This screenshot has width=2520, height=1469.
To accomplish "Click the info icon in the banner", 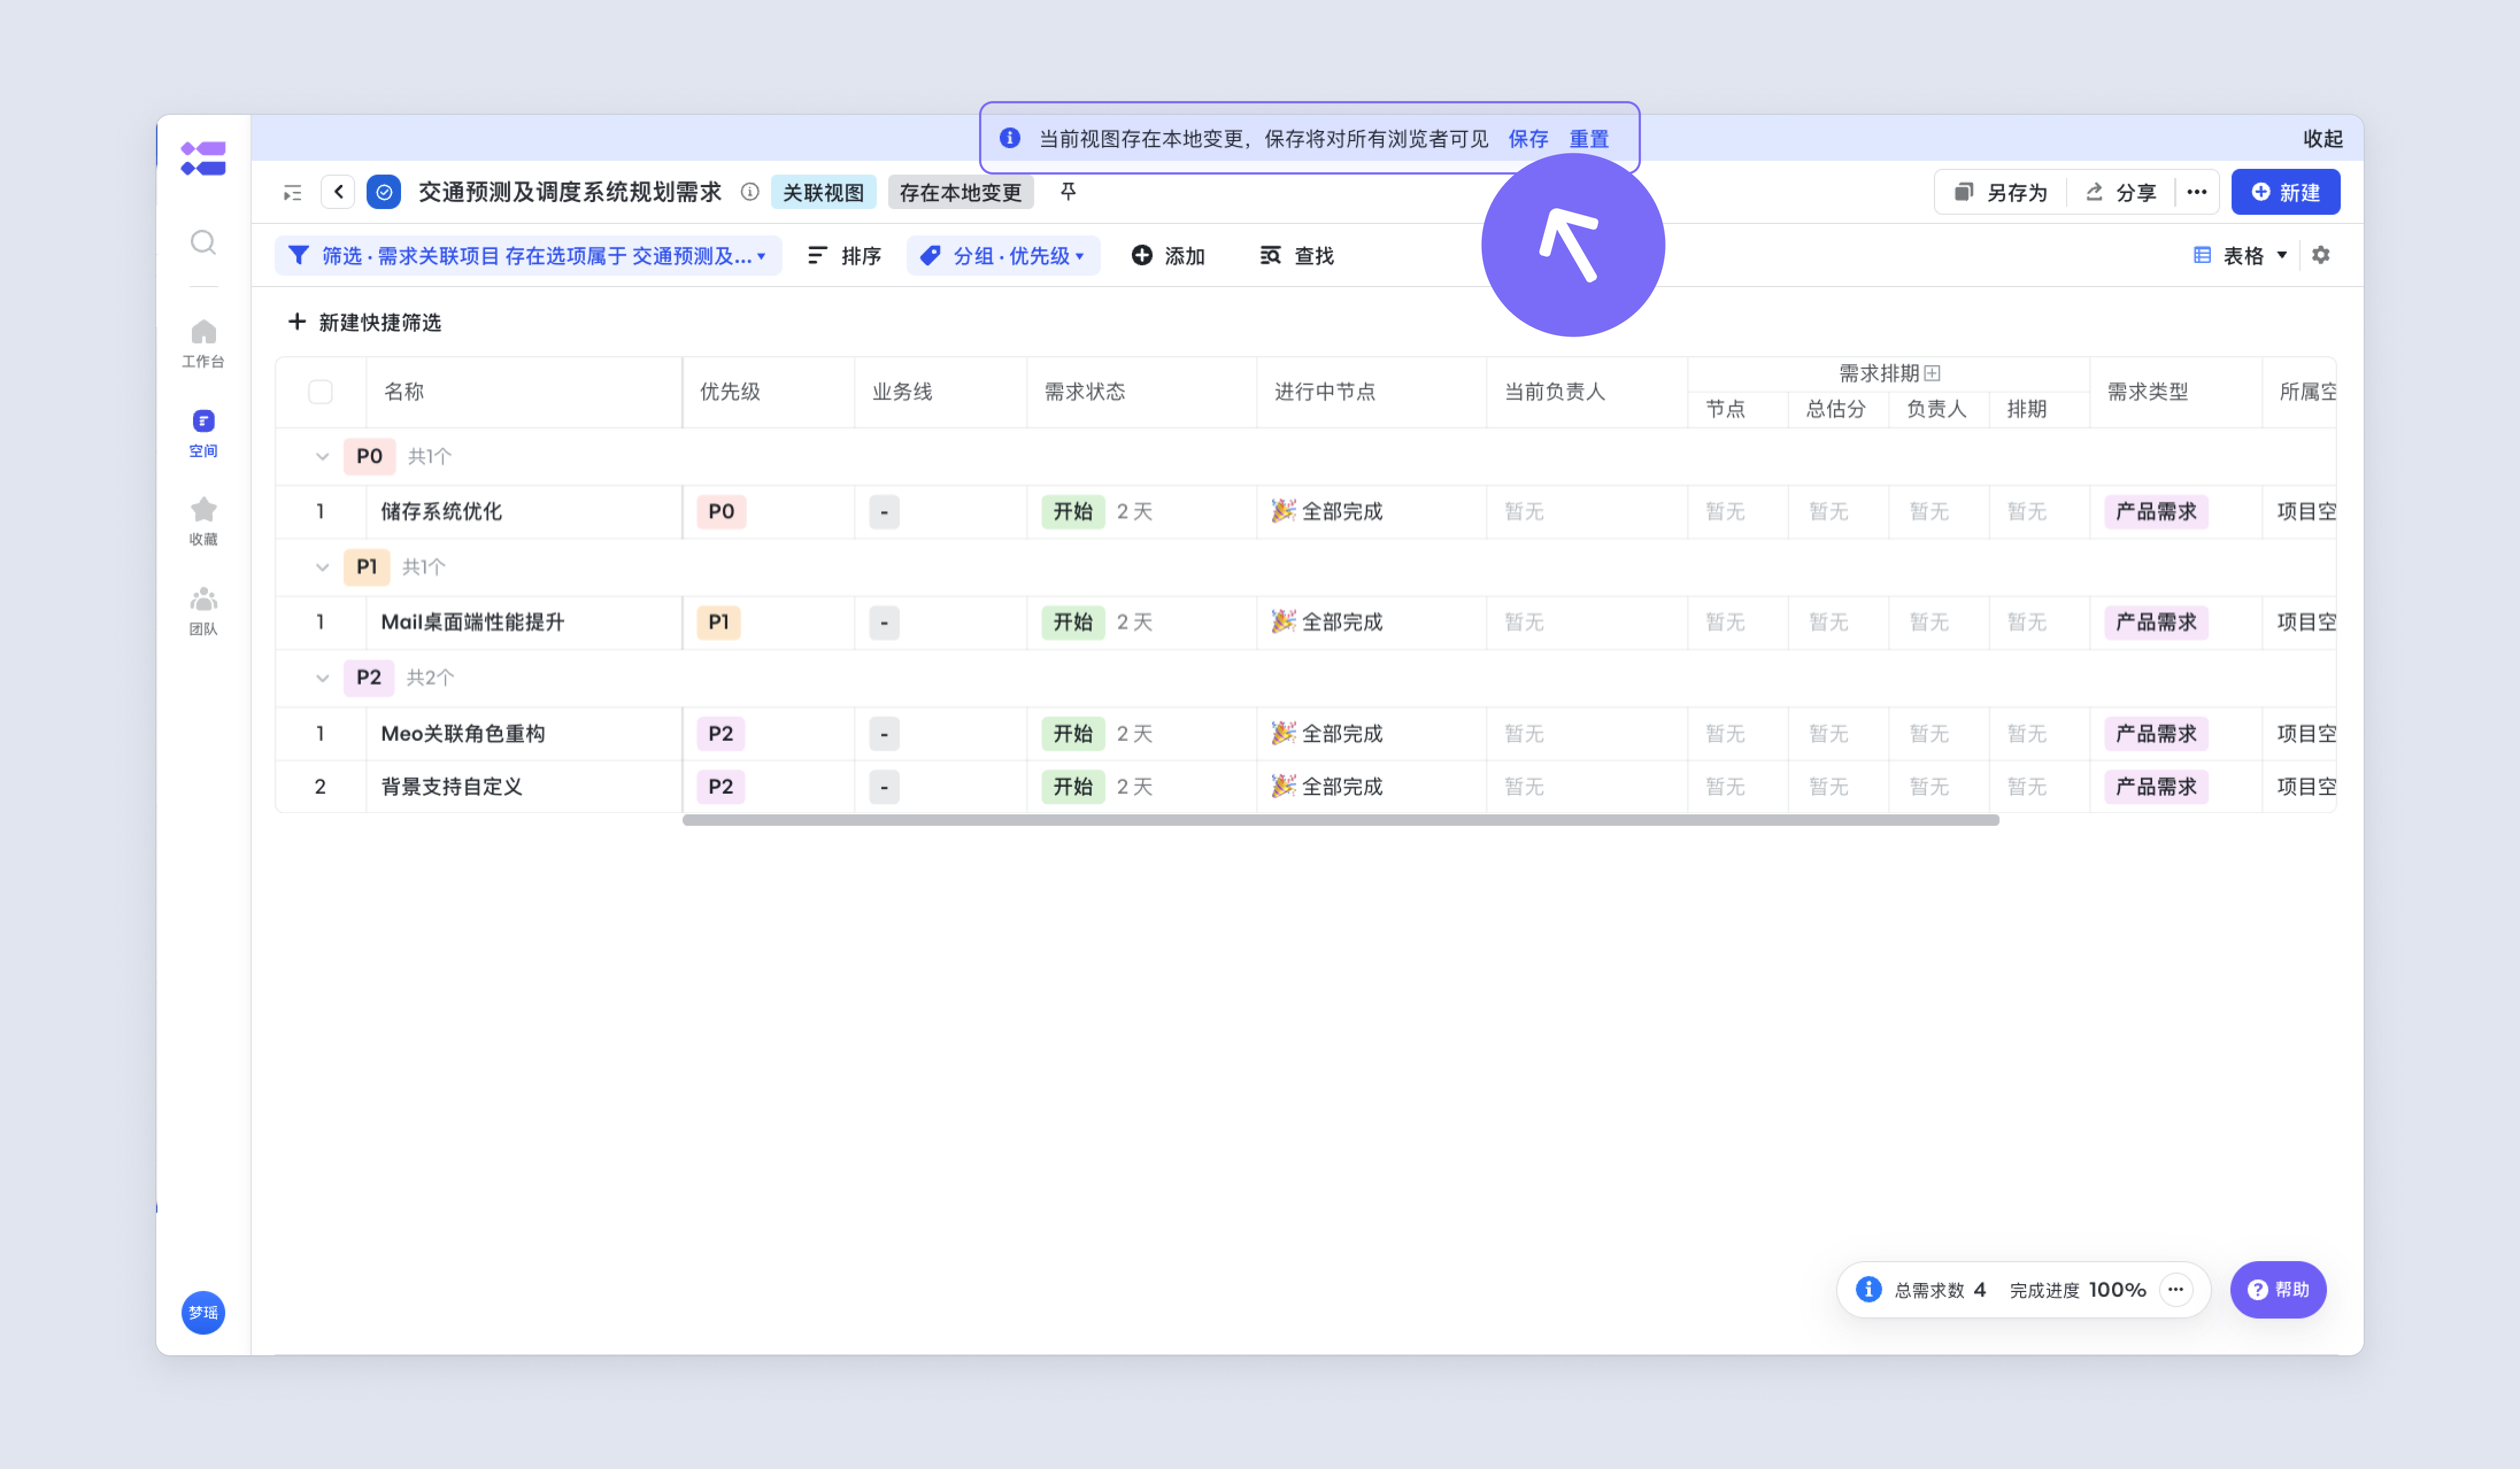I will tap(1010, 138).
